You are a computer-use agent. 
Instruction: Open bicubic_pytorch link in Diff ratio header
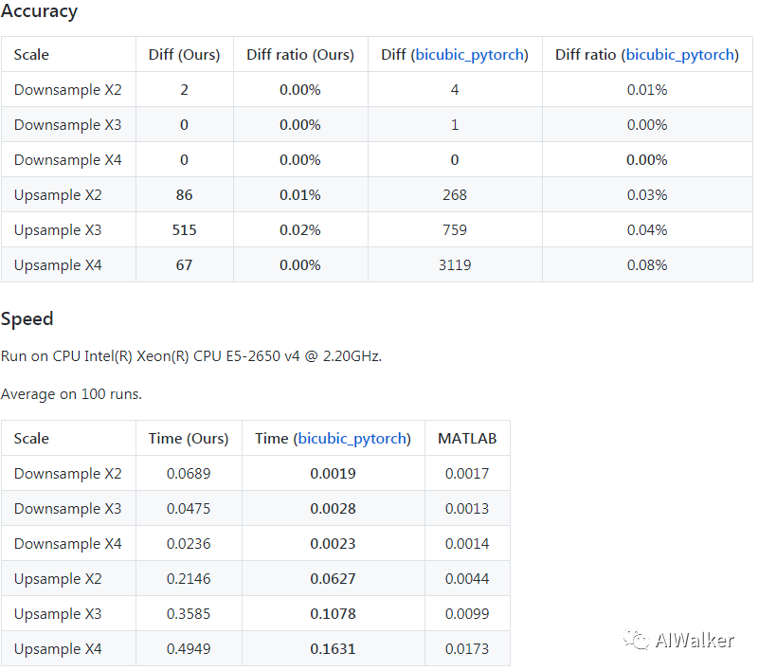pos(680,55)
